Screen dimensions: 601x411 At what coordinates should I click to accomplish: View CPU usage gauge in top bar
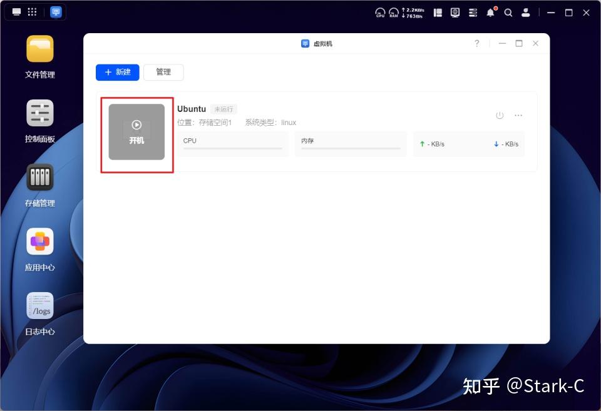click(x=380, y=13)
